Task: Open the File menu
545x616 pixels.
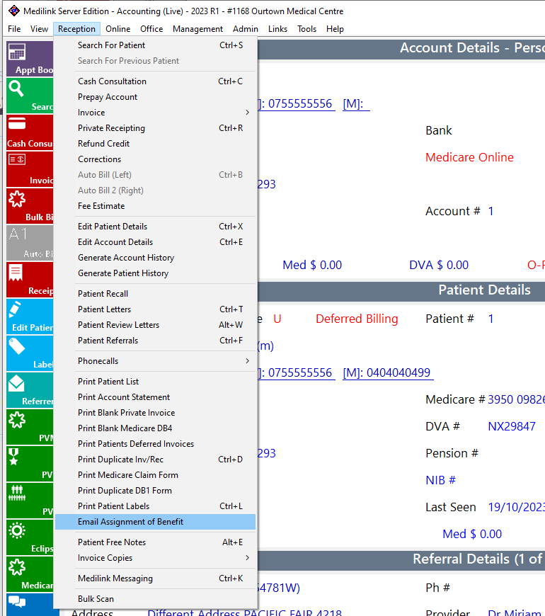Action: [x=14, y=29]
